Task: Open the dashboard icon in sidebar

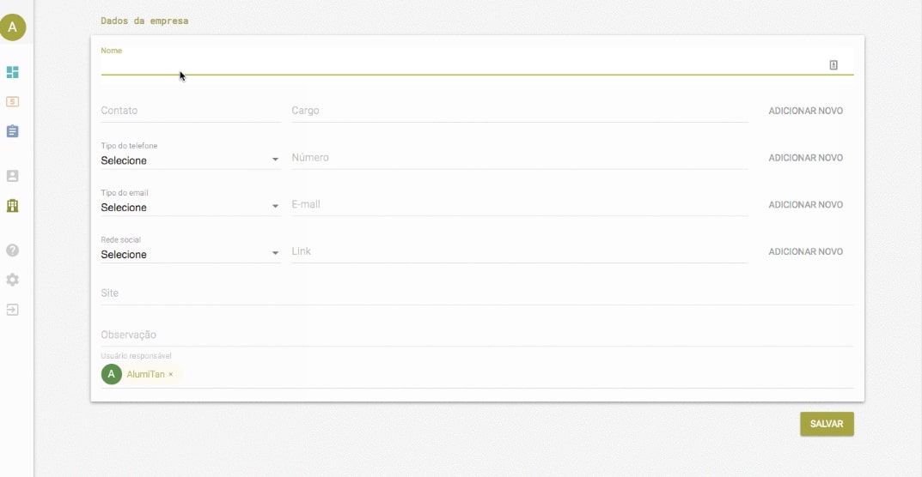Action: pos(12,72)
